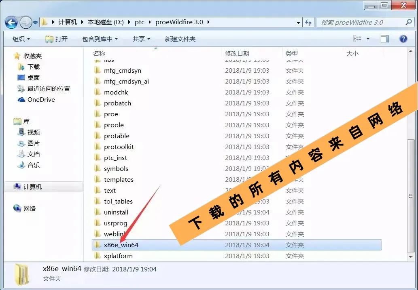Sort by 大小 column header
Screen dimensions: 418x290
tap(352, 53)
